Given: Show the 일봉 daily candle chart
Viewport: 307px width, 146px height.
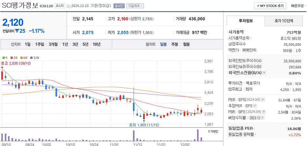Looking at the screenshot, I should click(x=163, y=44).
